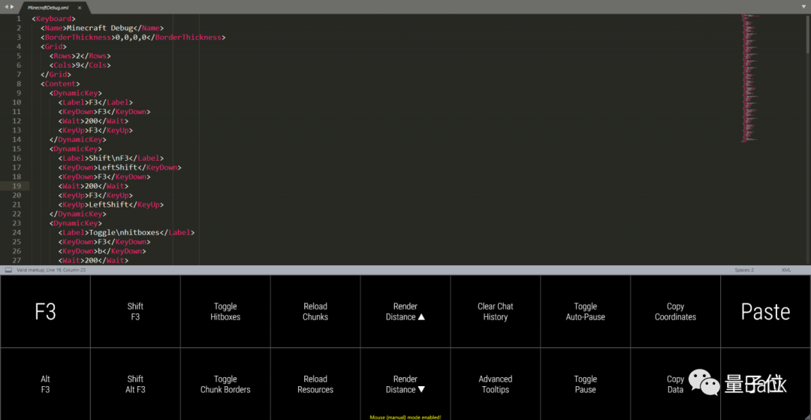Open the Spaces: 2 indentation menu

[x=744, y=270]
